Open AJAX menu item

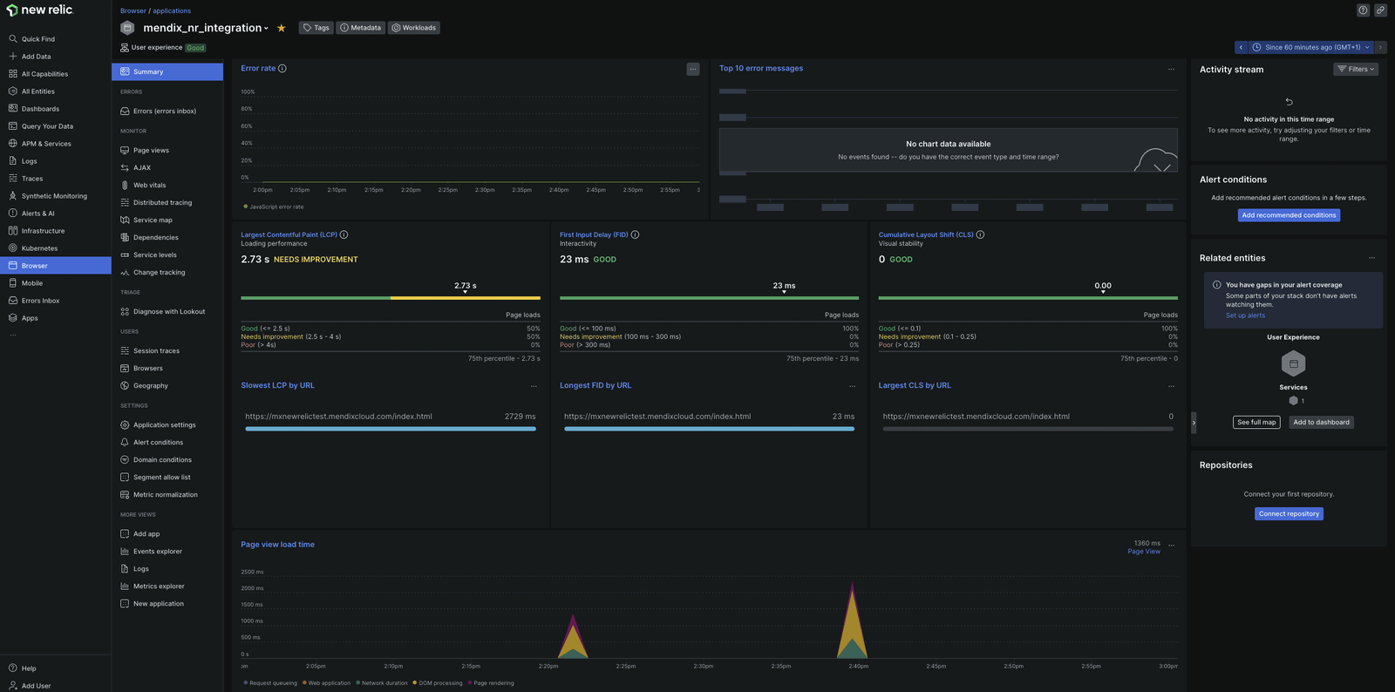point(141,168)
